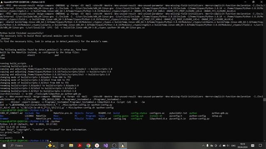Switch the ENG input language indicator

pos(234,146)
